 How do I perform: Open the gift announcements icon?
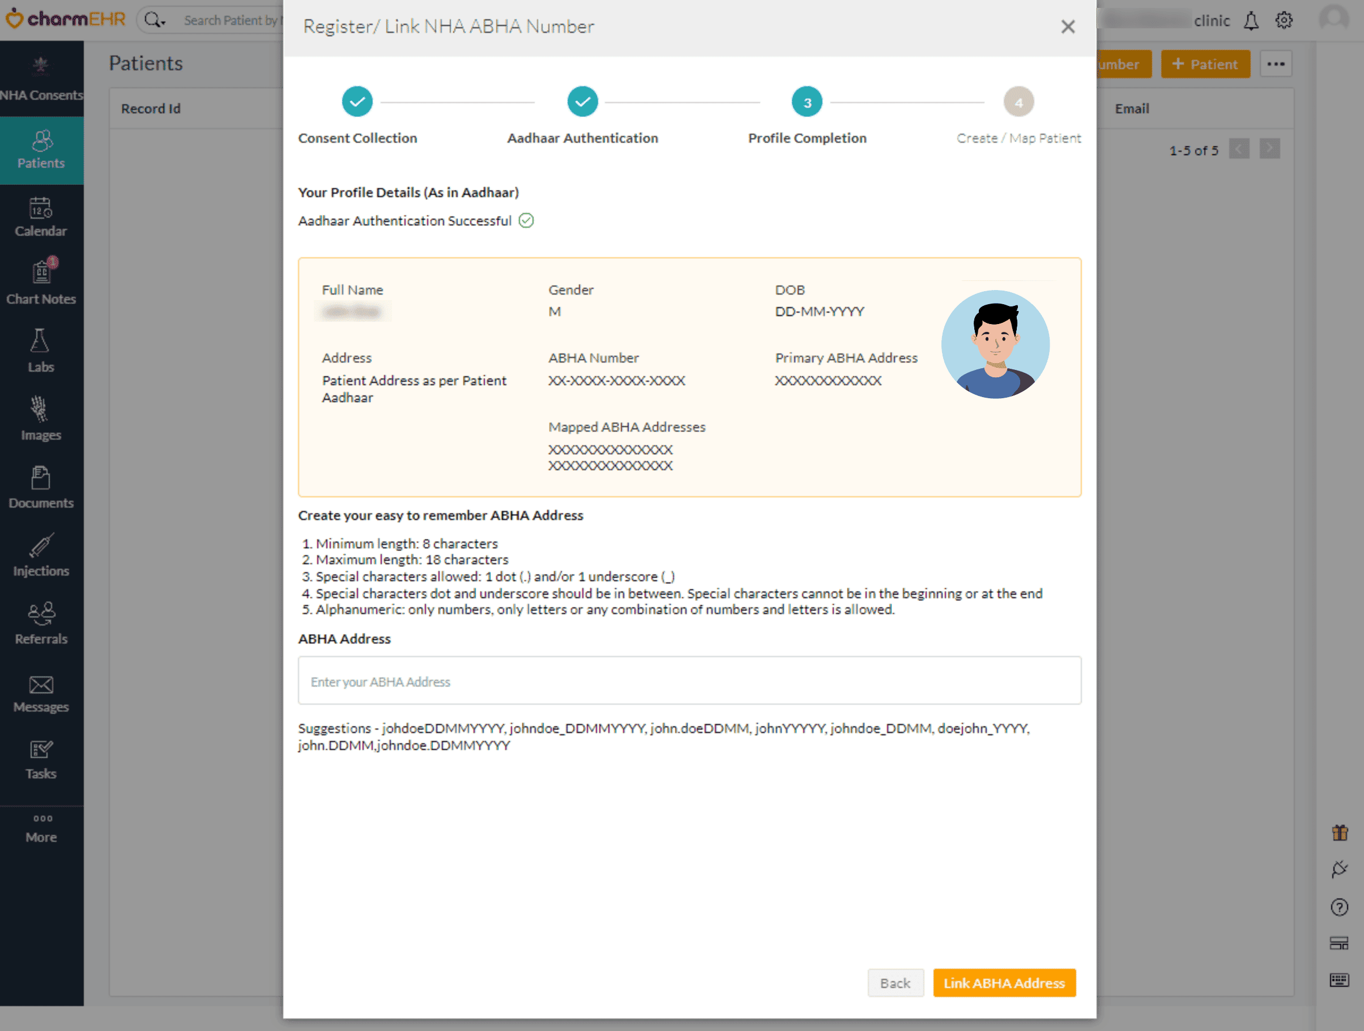pos(1340,832)
